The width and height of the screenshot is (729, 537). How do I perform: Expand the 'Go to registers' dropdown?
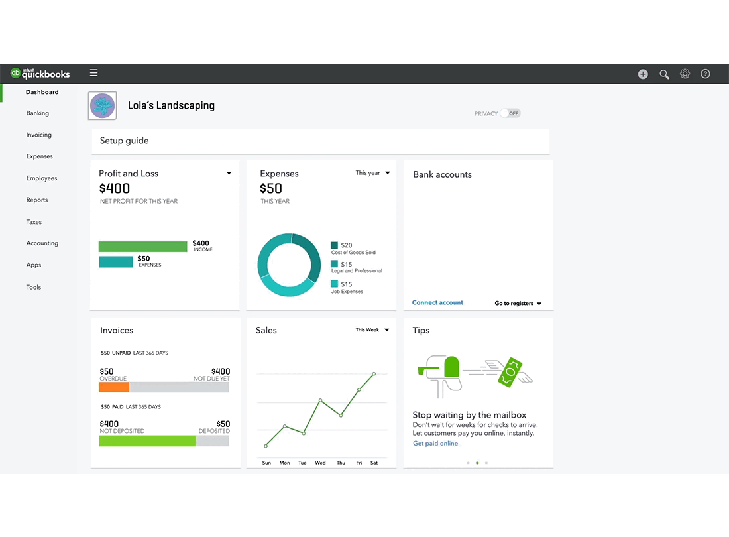pos(518,303)
